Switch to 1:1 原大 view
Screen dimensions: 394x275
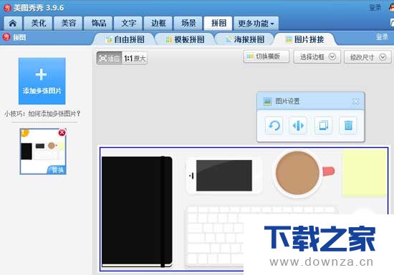(x=135, y=58)
